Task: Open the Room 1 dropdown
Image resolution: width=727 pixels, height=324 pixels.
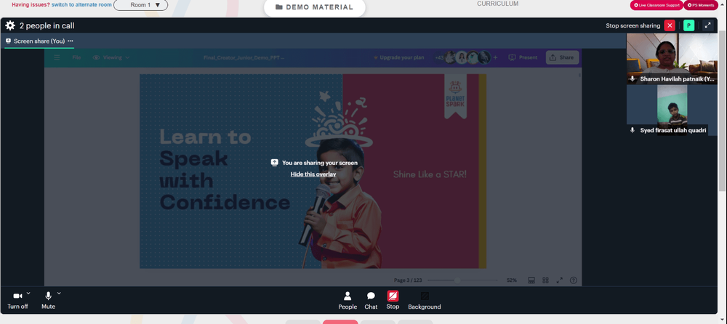Action: (141, 5)
